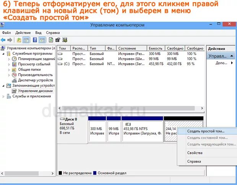Click the tree pane horizontal scrollbar thumb

click(21, 174)
